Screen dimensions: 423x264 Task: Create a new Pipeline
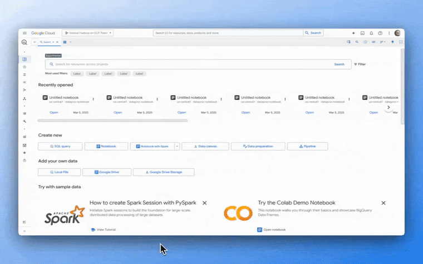(307, 146)
